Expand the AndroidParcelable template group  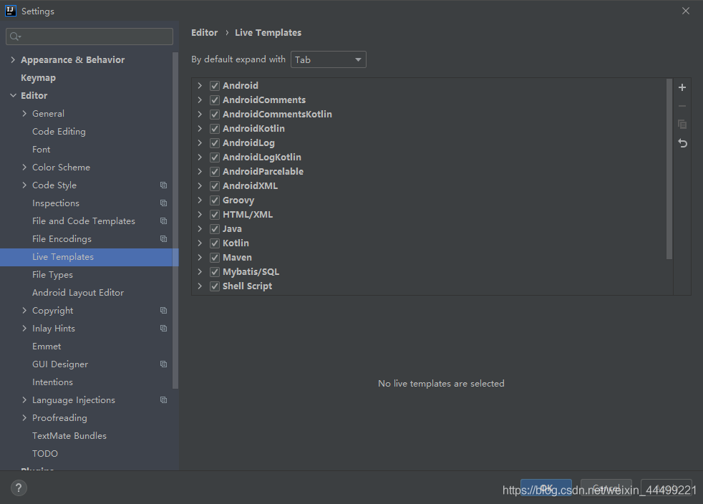(200, 171)
